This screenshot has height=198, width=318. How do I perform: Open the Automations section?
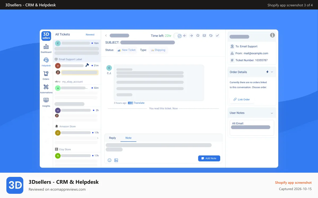pyautogui.click(x=46, y=89)
